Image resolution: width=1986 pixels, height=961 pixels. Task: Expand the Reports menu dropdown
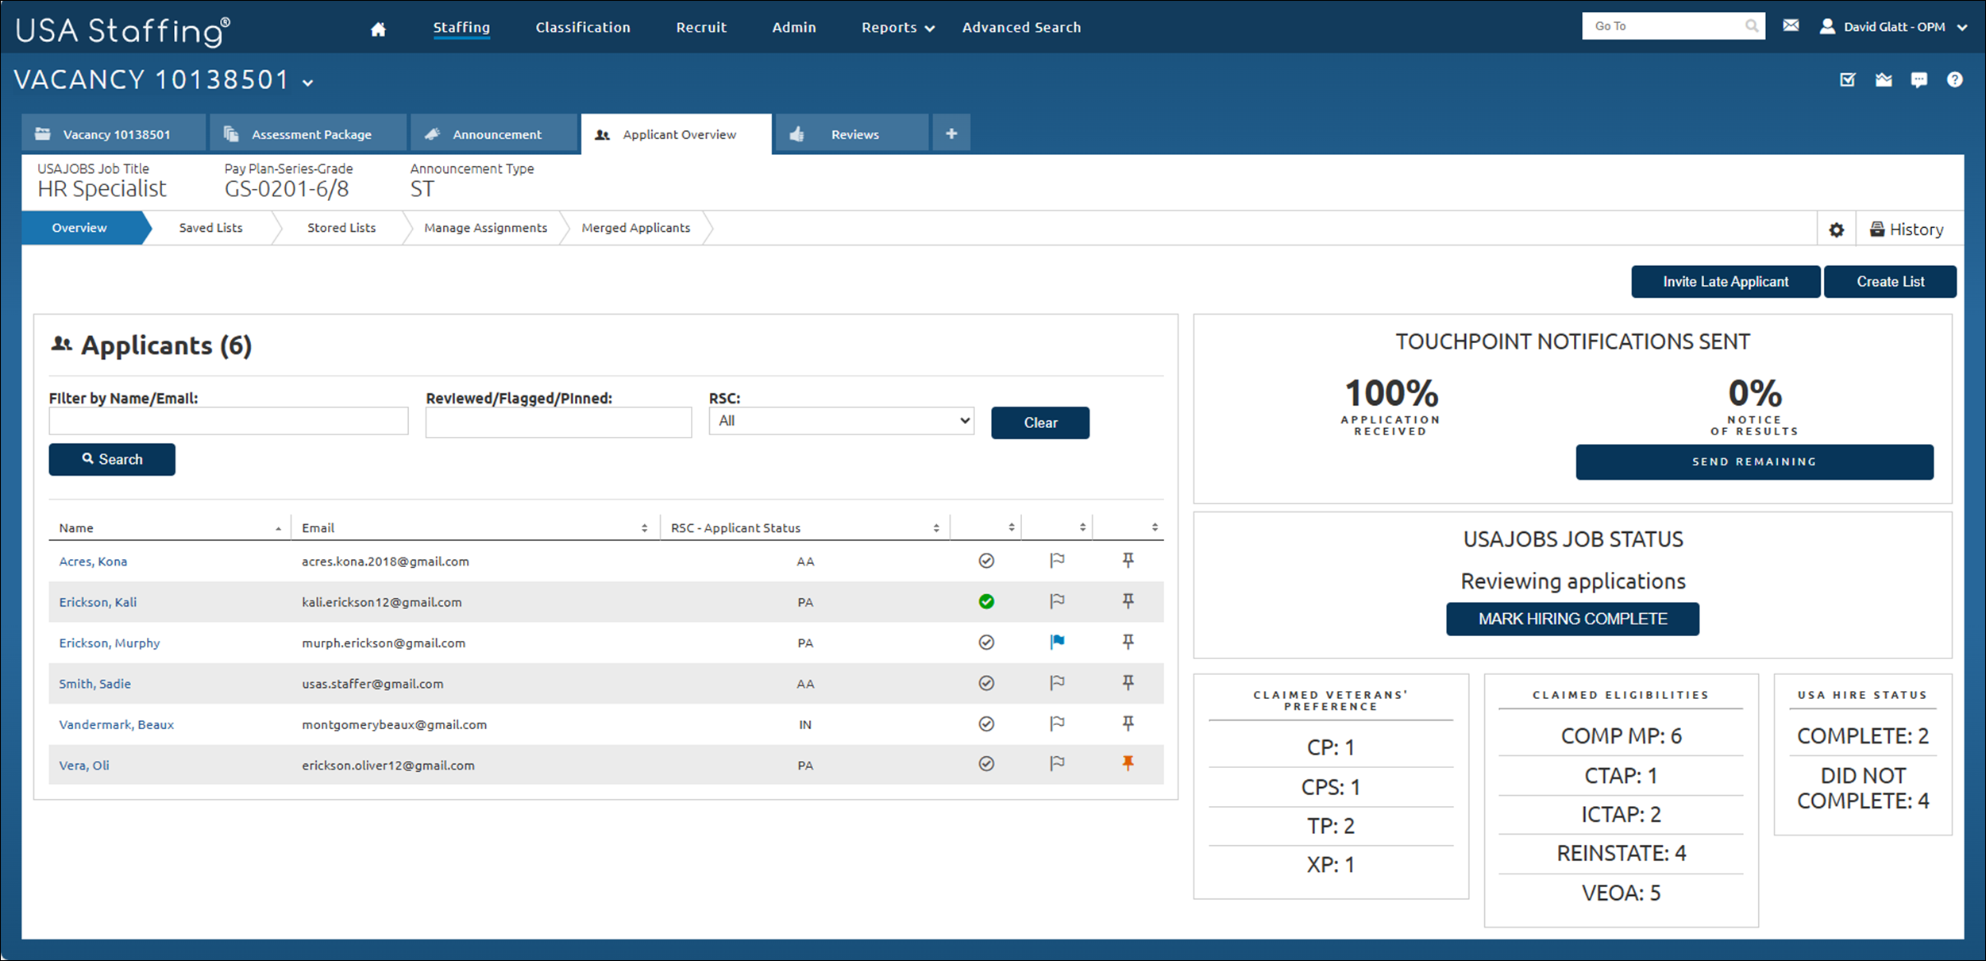click(897, 28)
